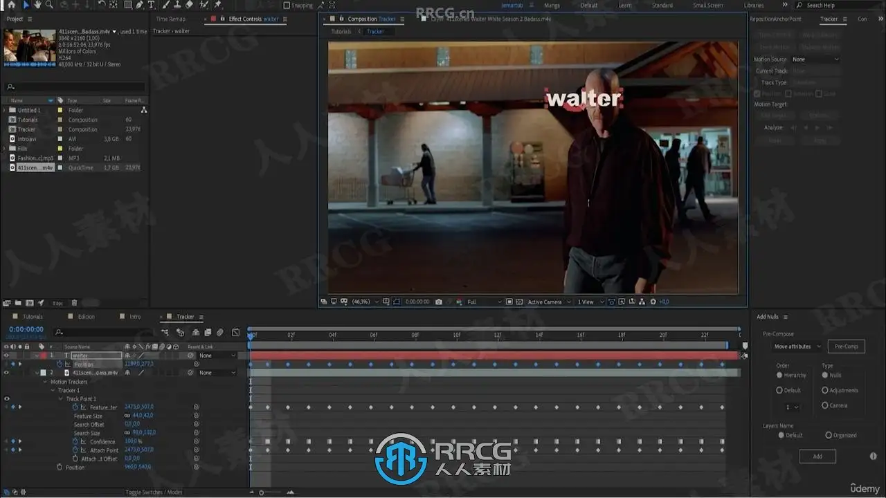886x498 pixels.
Task: Select the Rectangle shape tool
Action: point(128,5)
